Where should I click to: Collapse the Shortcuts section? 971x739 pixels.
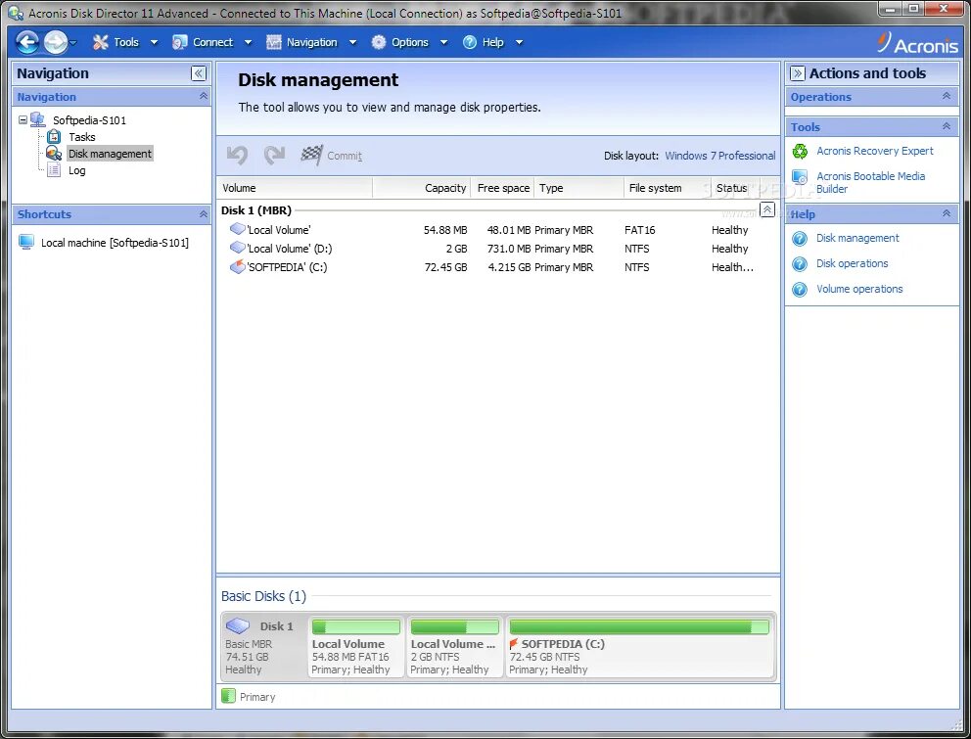204,213
